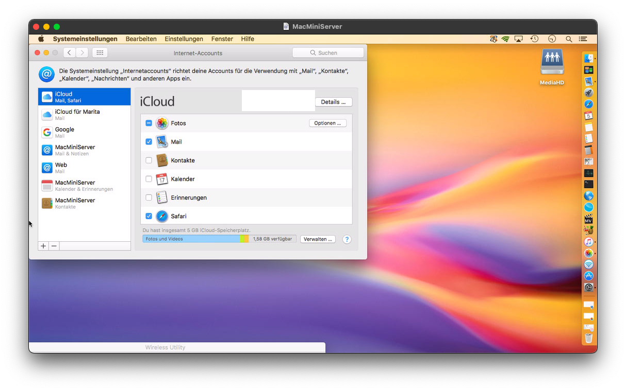Open Notification Center list icon
This screenshot has height=391, width=626.
(x=583, y=39)
